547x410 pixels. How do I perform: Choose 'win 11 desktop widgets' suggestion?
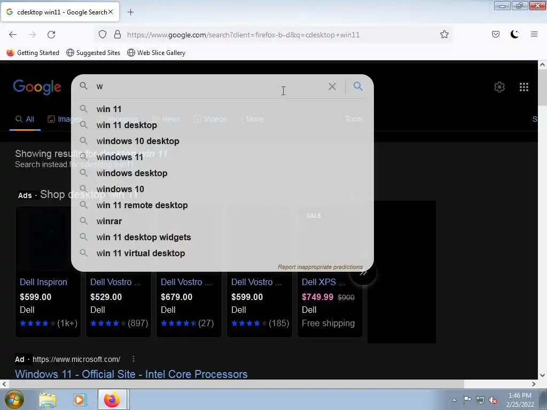tap(222, 238)
